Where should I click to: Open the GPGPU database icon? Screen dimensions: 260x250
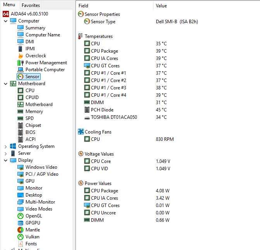coord(21,223)
